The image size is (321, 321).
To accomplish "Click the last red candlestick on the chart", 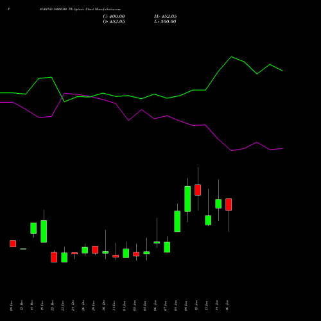I will coord(229,204).
